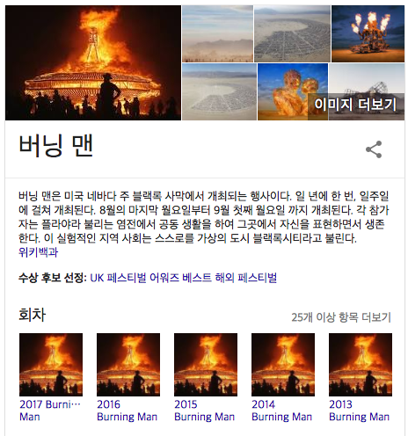Open the 2014 Burning Man text link
Image resolution: width=408 pixels, height=436 pixels.
(282, 411)
